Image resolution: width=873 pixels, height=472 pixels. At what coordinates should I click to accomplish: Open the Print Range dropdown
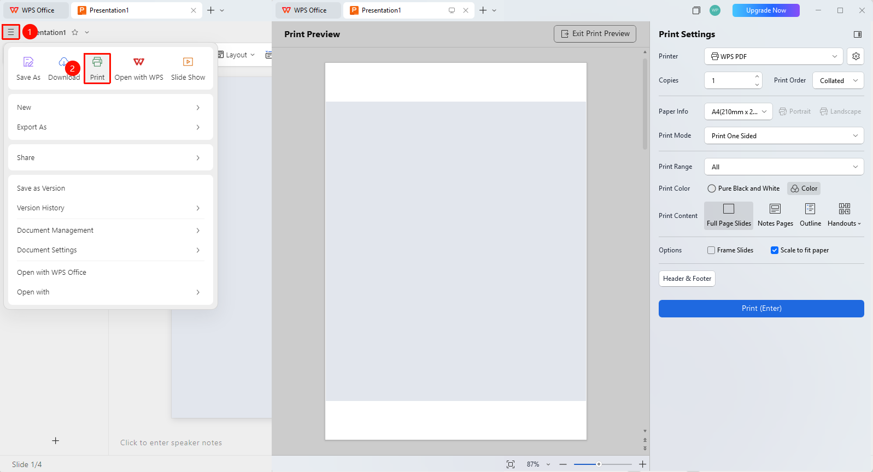784,167
